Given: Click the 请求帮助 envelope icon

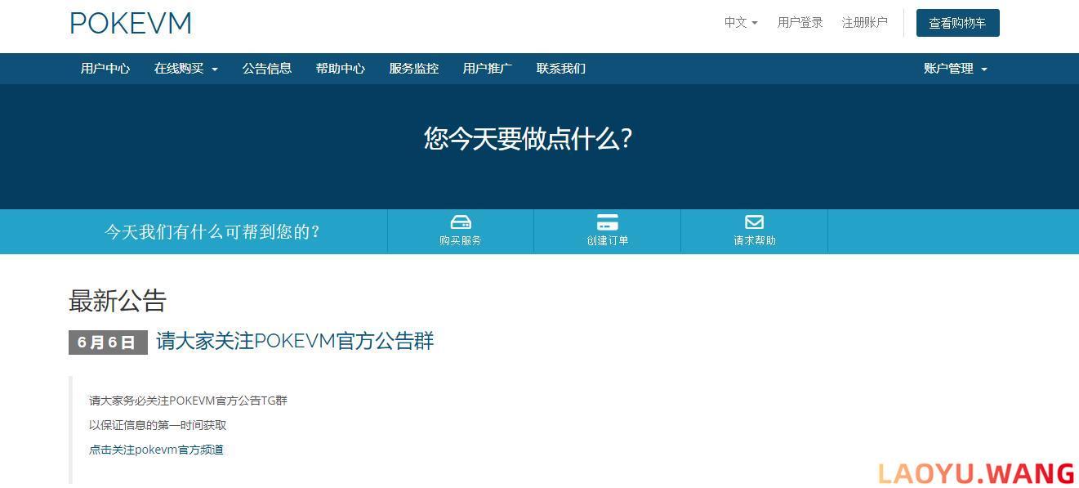Looking at the screenshot, I should pos(755,222).
